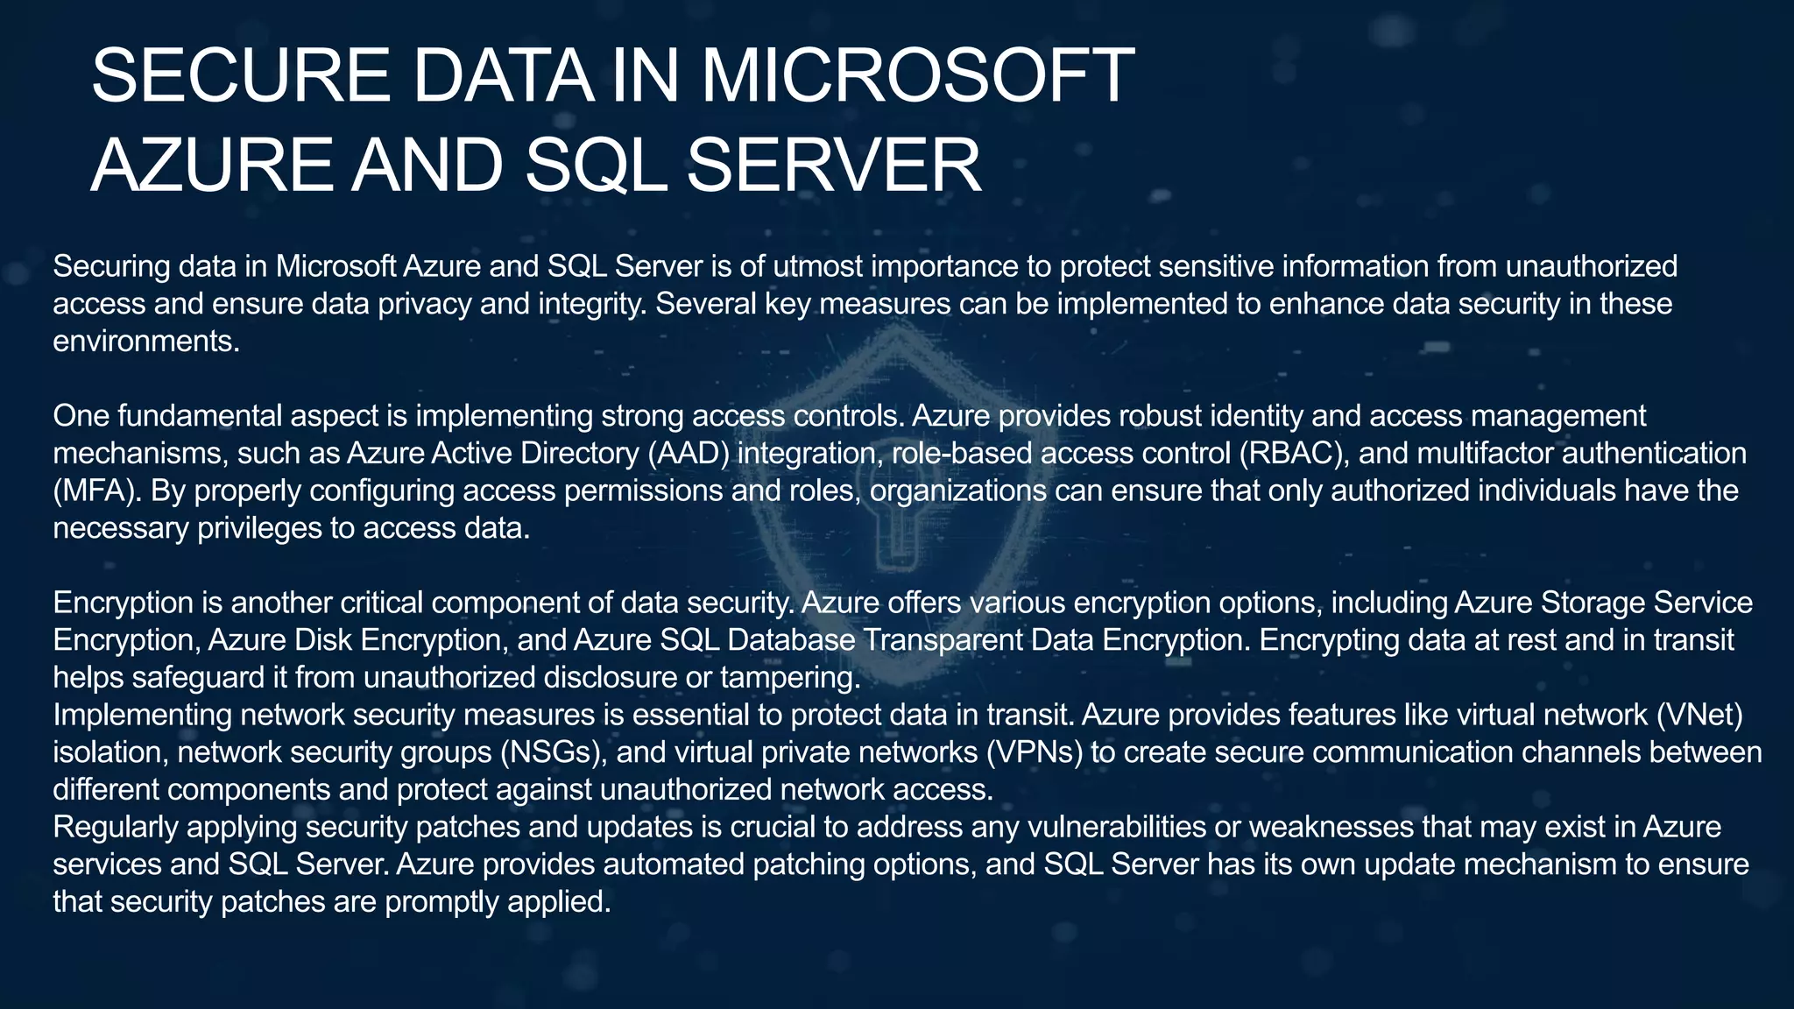Click the text 'necessary privileges to access data.'
Viewport: 1794px width, 1009px height.
(x=292, y=528)
